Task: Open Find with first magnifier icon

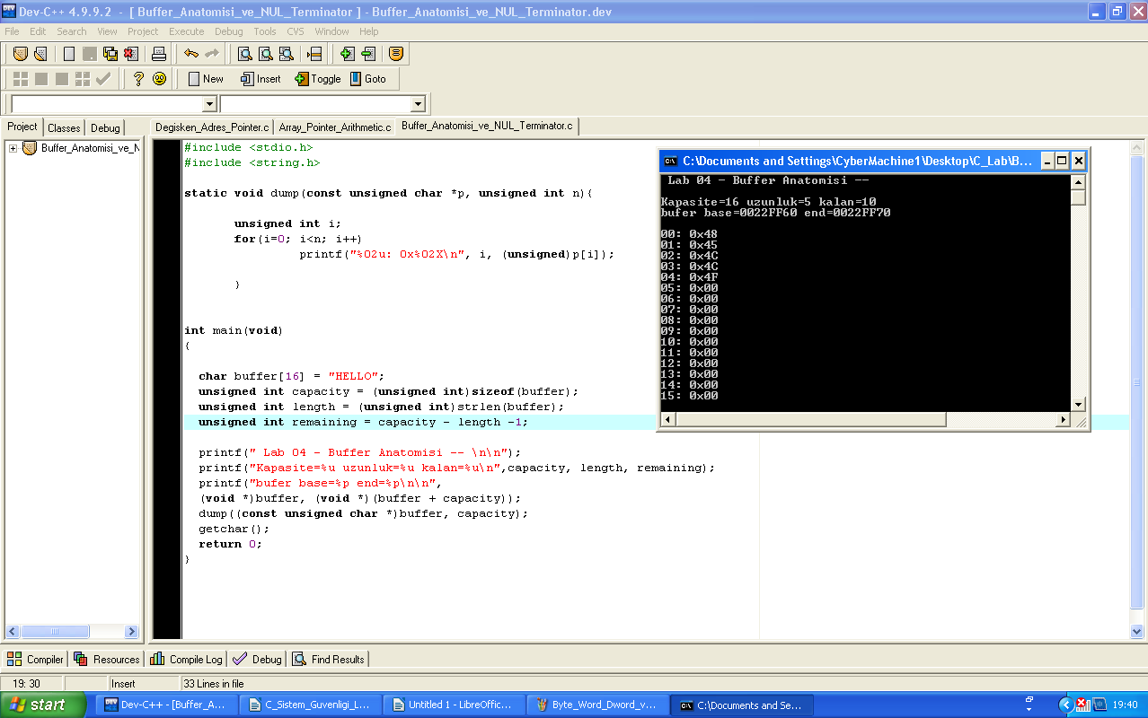Action: [245, 54]
